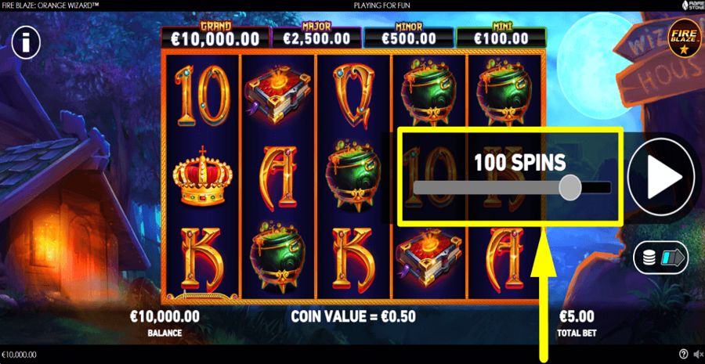Open the coin bet settings toggle
This screenshot has width=705, height=364.
pos(660,258)
